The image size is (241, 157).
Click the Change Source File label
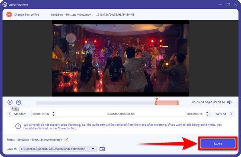[x=27, y=14]
